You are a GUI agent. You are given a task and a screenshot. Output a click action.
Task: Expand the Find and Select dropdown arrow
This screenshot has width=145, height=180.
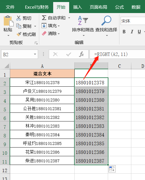(x=107, y=35)
